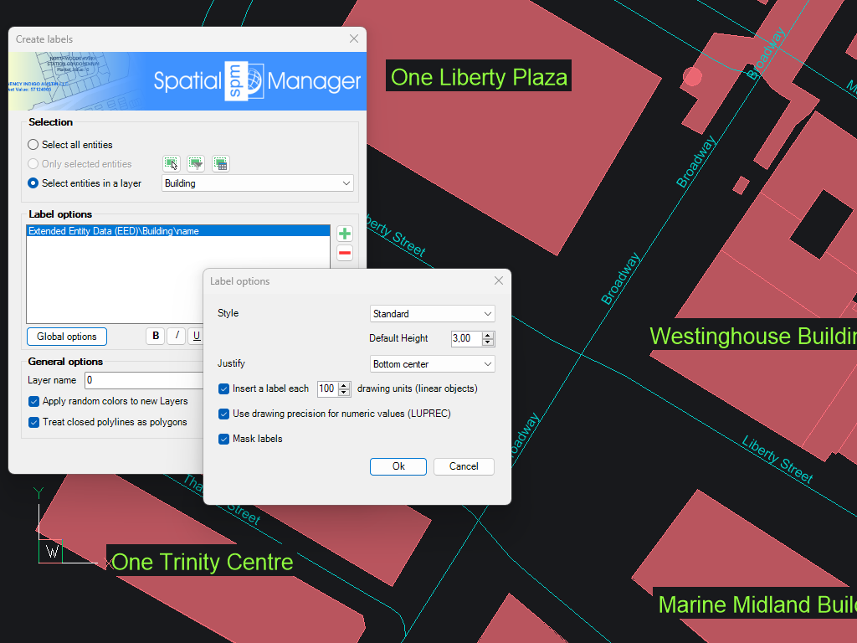Add a label field with green plus
This screenshot has height=643, width=857.
pos(344,234)
